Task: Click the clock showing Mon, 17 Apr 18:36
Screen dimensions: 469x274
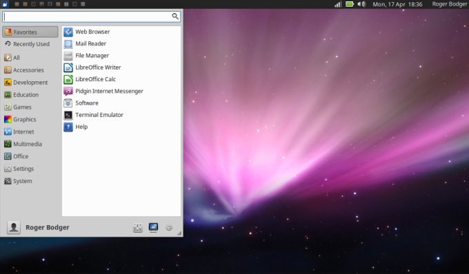Action: click(x=397, y=5)
